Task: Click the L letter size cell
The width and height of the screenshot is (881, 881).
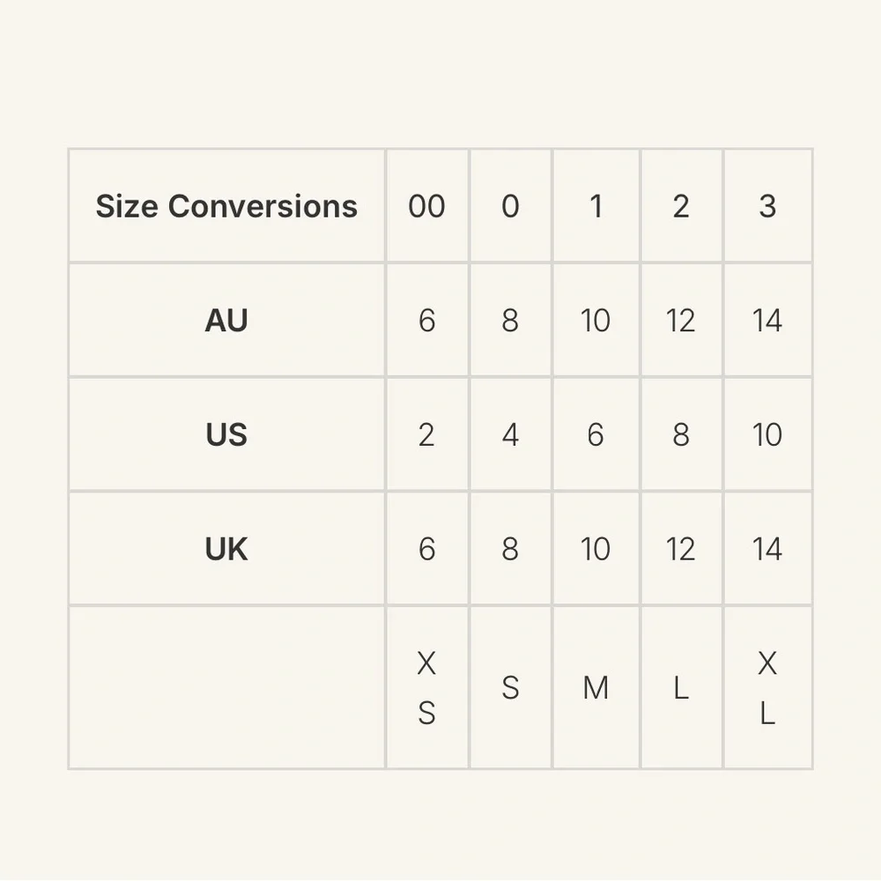Action: click(x=681, y=688)
